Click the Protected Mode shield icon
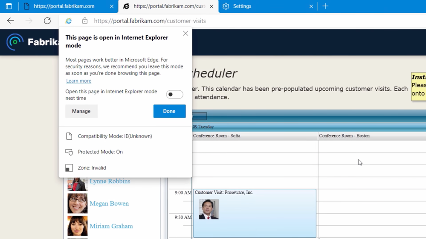 pos(69,152)
